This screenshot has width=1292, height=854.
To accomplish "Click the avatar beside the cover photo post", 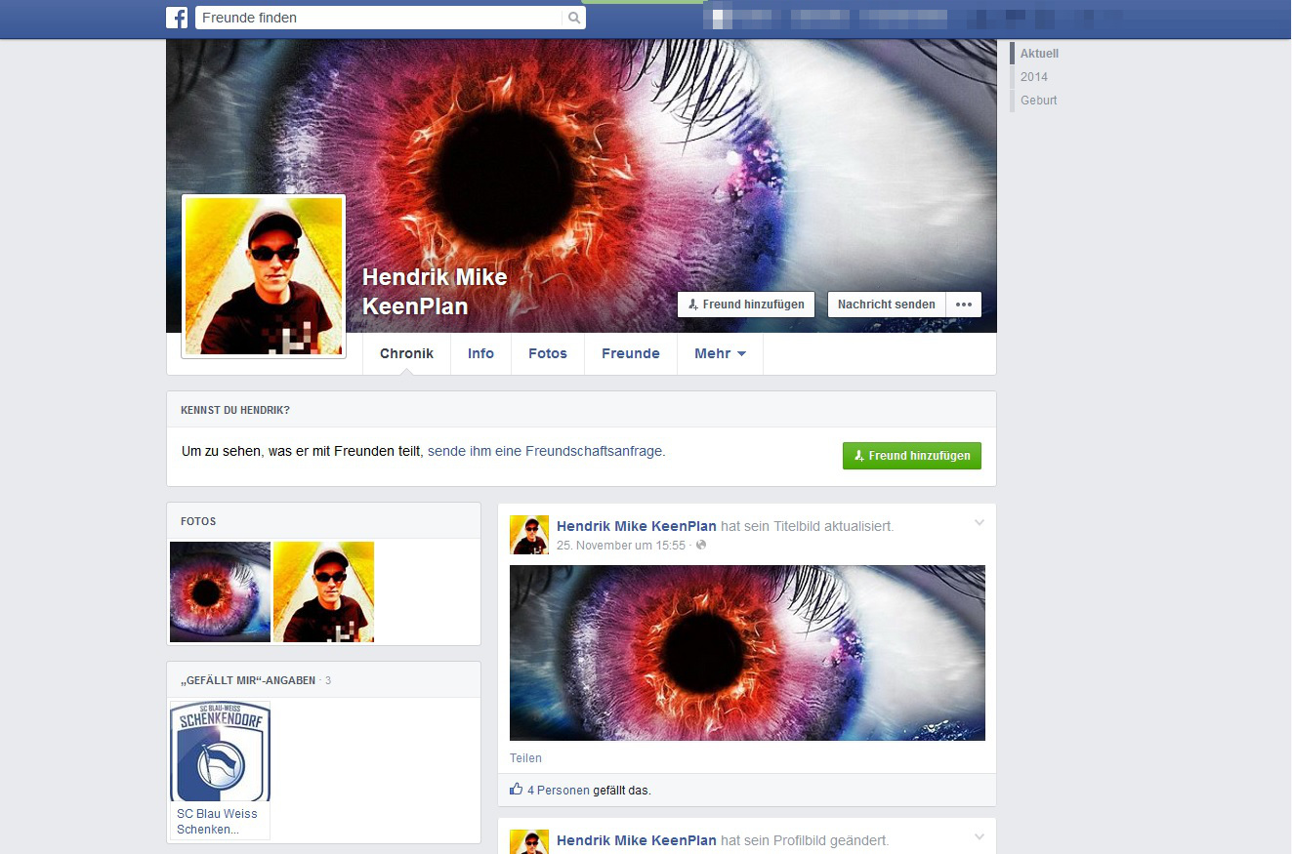I will 529,535.
